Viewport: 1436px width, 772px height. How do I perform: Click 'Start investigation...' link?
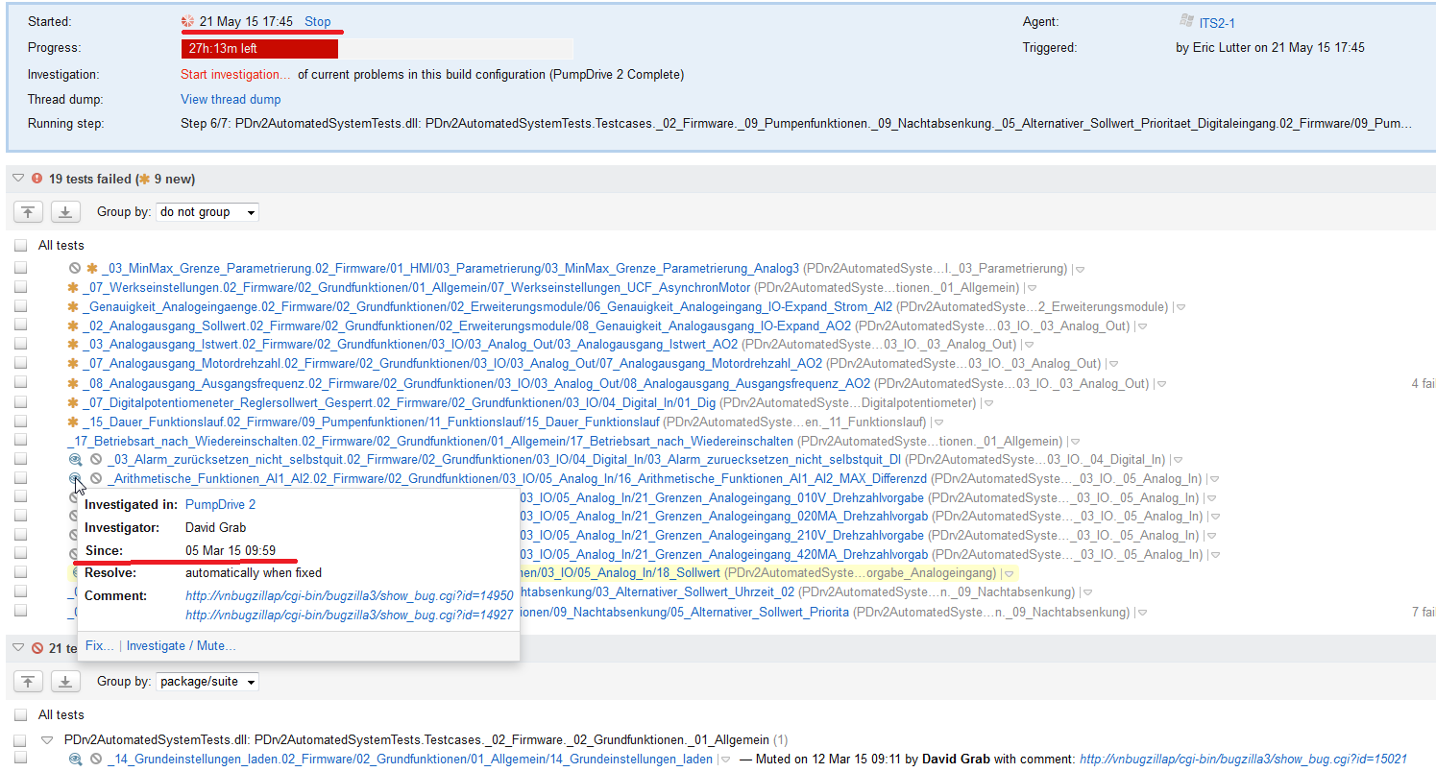click(x=235, y=74)
